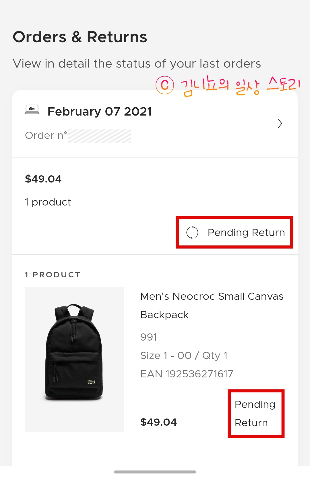Image resolution: width=310 pixels, height=478 pixels.
Task: Open the order details chevron arrow
Action: pos(280,124)
